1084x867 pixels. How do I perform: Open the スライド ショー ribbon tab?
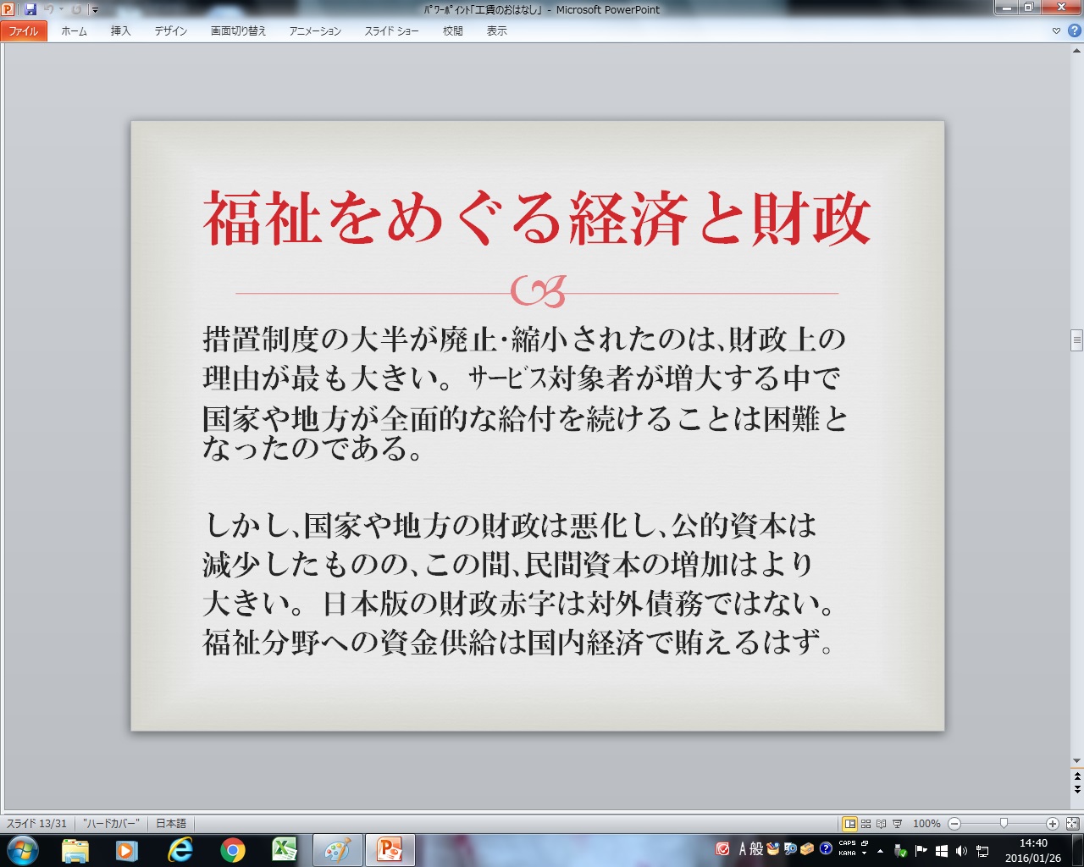tap(391, 30)
